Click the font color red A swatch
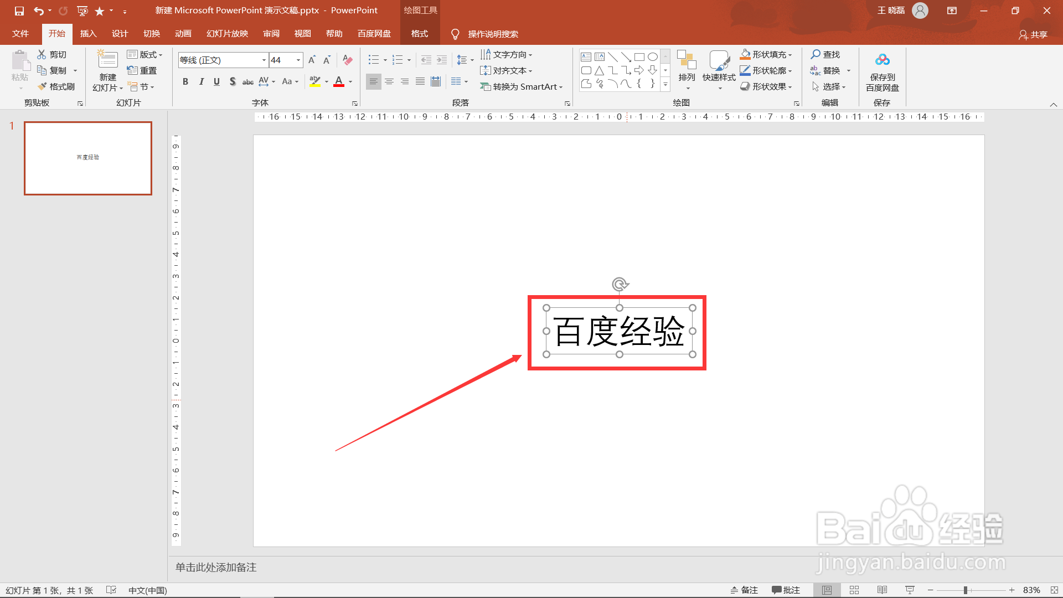This screenshot has width=1063, height=598. click(x=339, y=81)
